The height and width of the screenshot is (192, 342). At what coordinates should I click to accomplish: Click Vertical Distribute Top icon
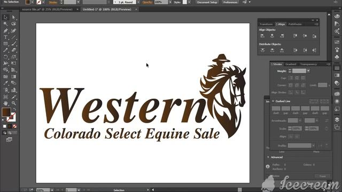point(262,50)
